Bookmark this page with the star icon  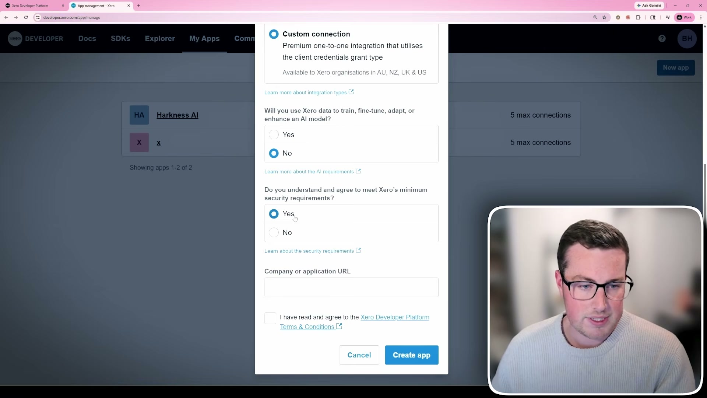[x=604, y=17]
